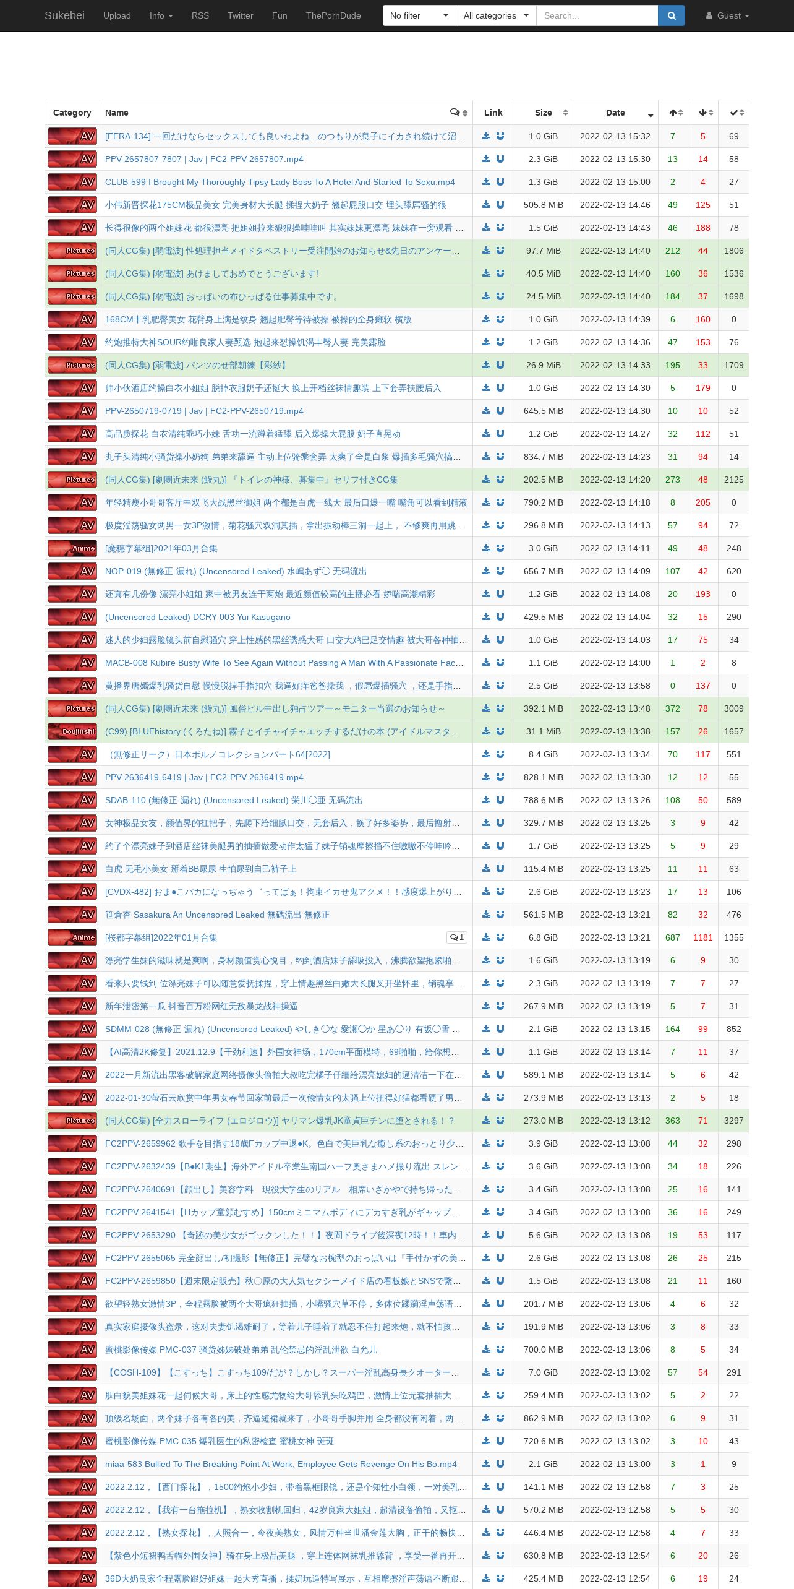Open the CLUB-599 torrent title link
Screen dimensions: 794x1589
(x=280, y=182)
